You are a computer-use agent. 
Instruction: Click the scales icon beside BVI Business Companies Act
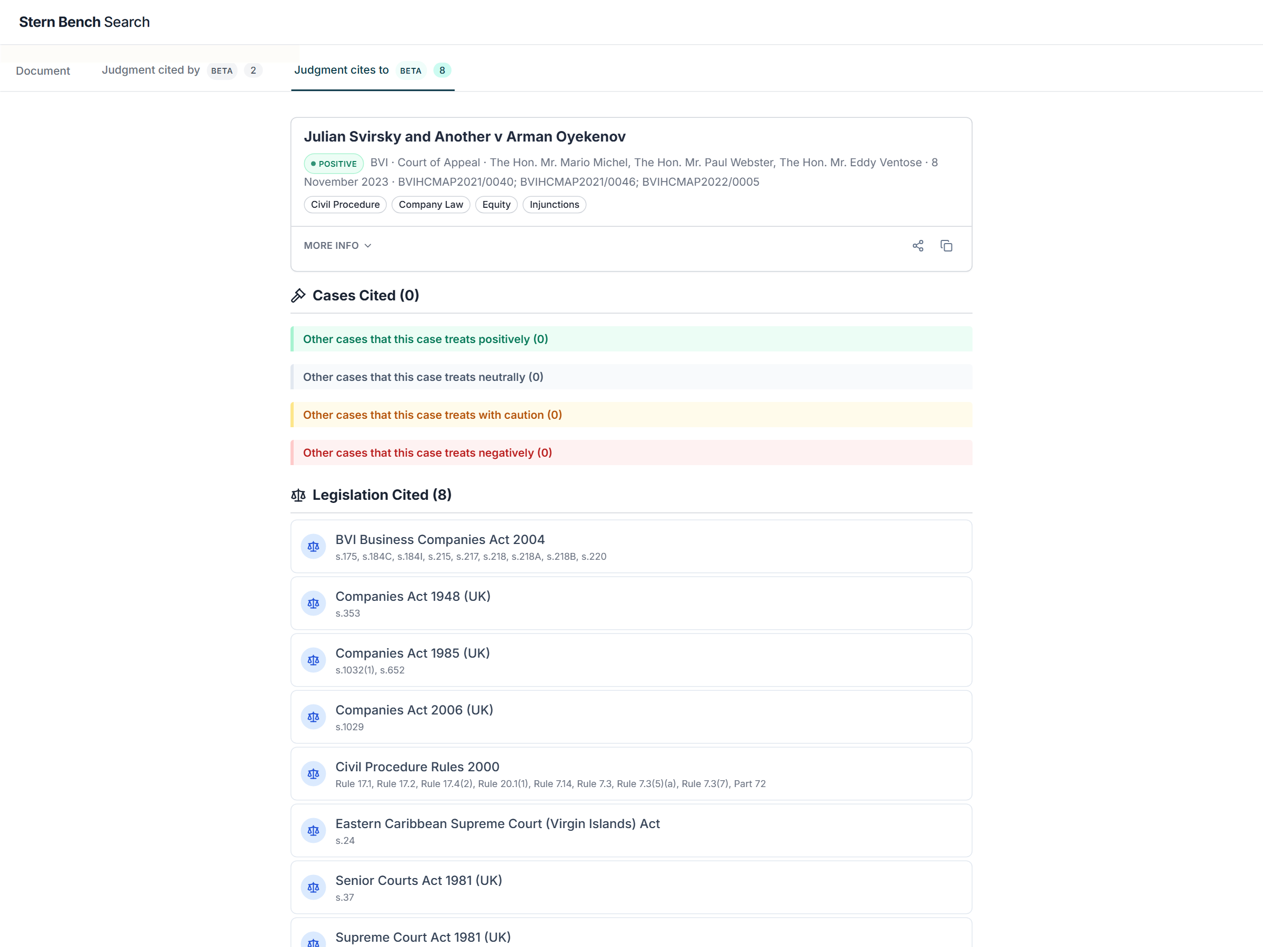(313, 546)
